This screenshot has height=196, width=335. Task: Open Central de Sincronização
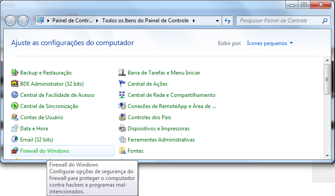point(49,106)
